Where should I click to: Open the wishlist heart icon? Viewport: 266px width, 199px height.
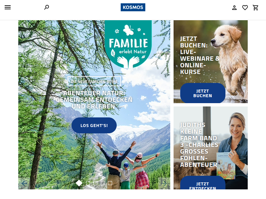(x=245, y=8)
